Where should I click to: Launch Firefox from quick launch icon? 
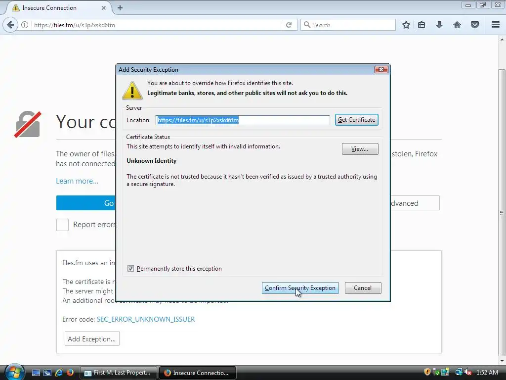[x=70, y=373]
